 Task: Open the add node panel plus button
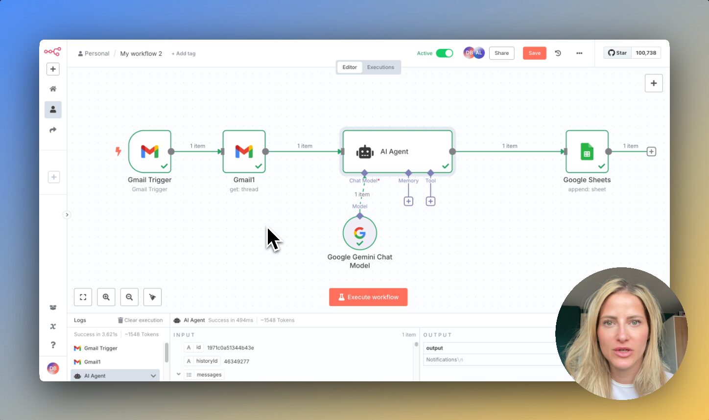pos(654,83)
